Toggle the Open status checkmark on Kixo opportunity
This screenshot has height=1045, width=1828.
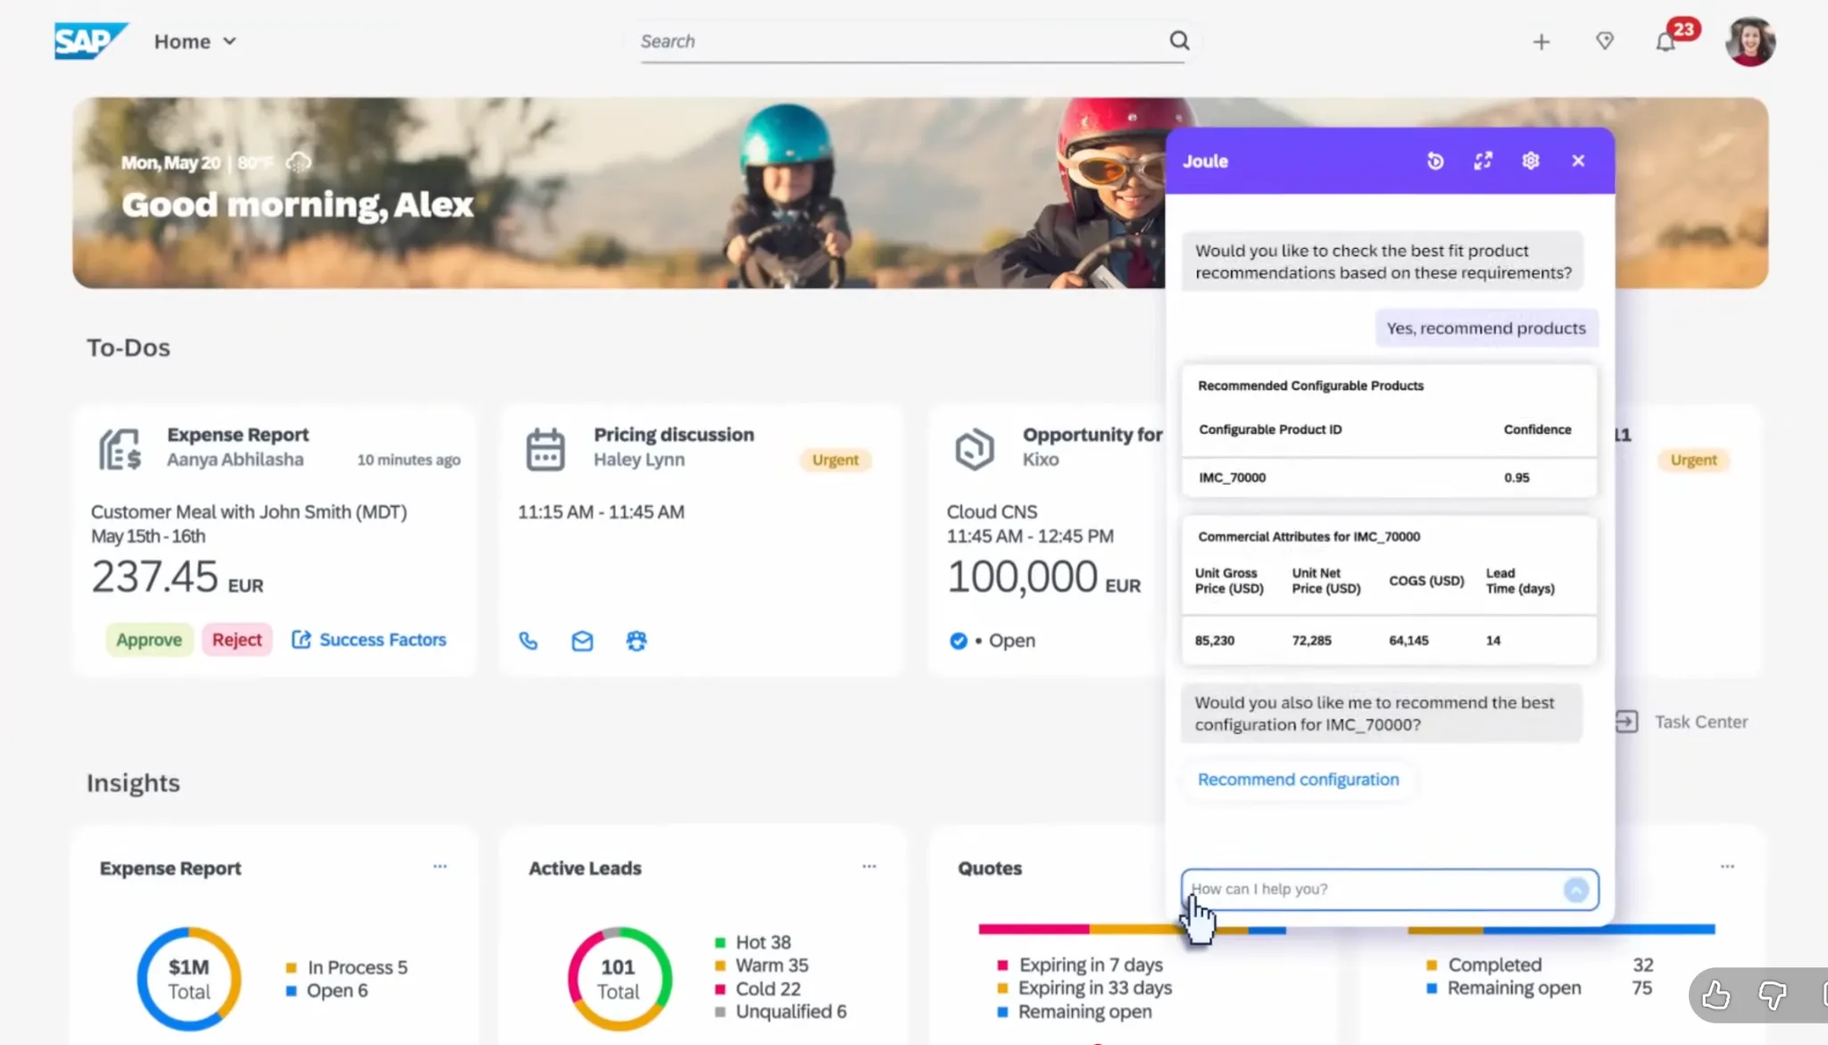958,641
